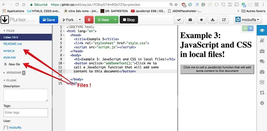267x131 pixels.
Task: Stop the live preview
Action: tap(129, 20)
